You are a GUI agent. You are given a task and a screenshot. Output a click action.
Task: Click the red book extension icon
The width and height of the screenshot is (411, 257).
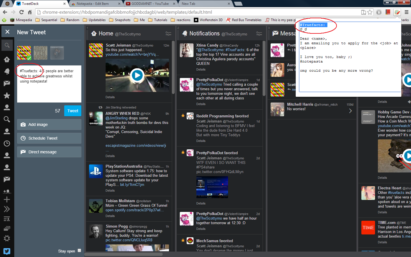pos(388,12)
